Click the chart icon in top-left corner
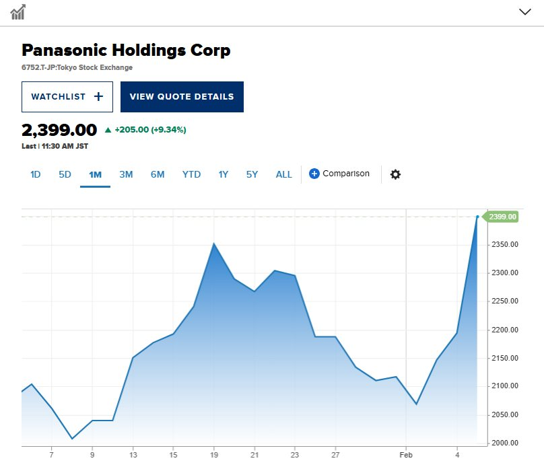The height and width of the screenshot is (471, 544). tap(18, 11)
